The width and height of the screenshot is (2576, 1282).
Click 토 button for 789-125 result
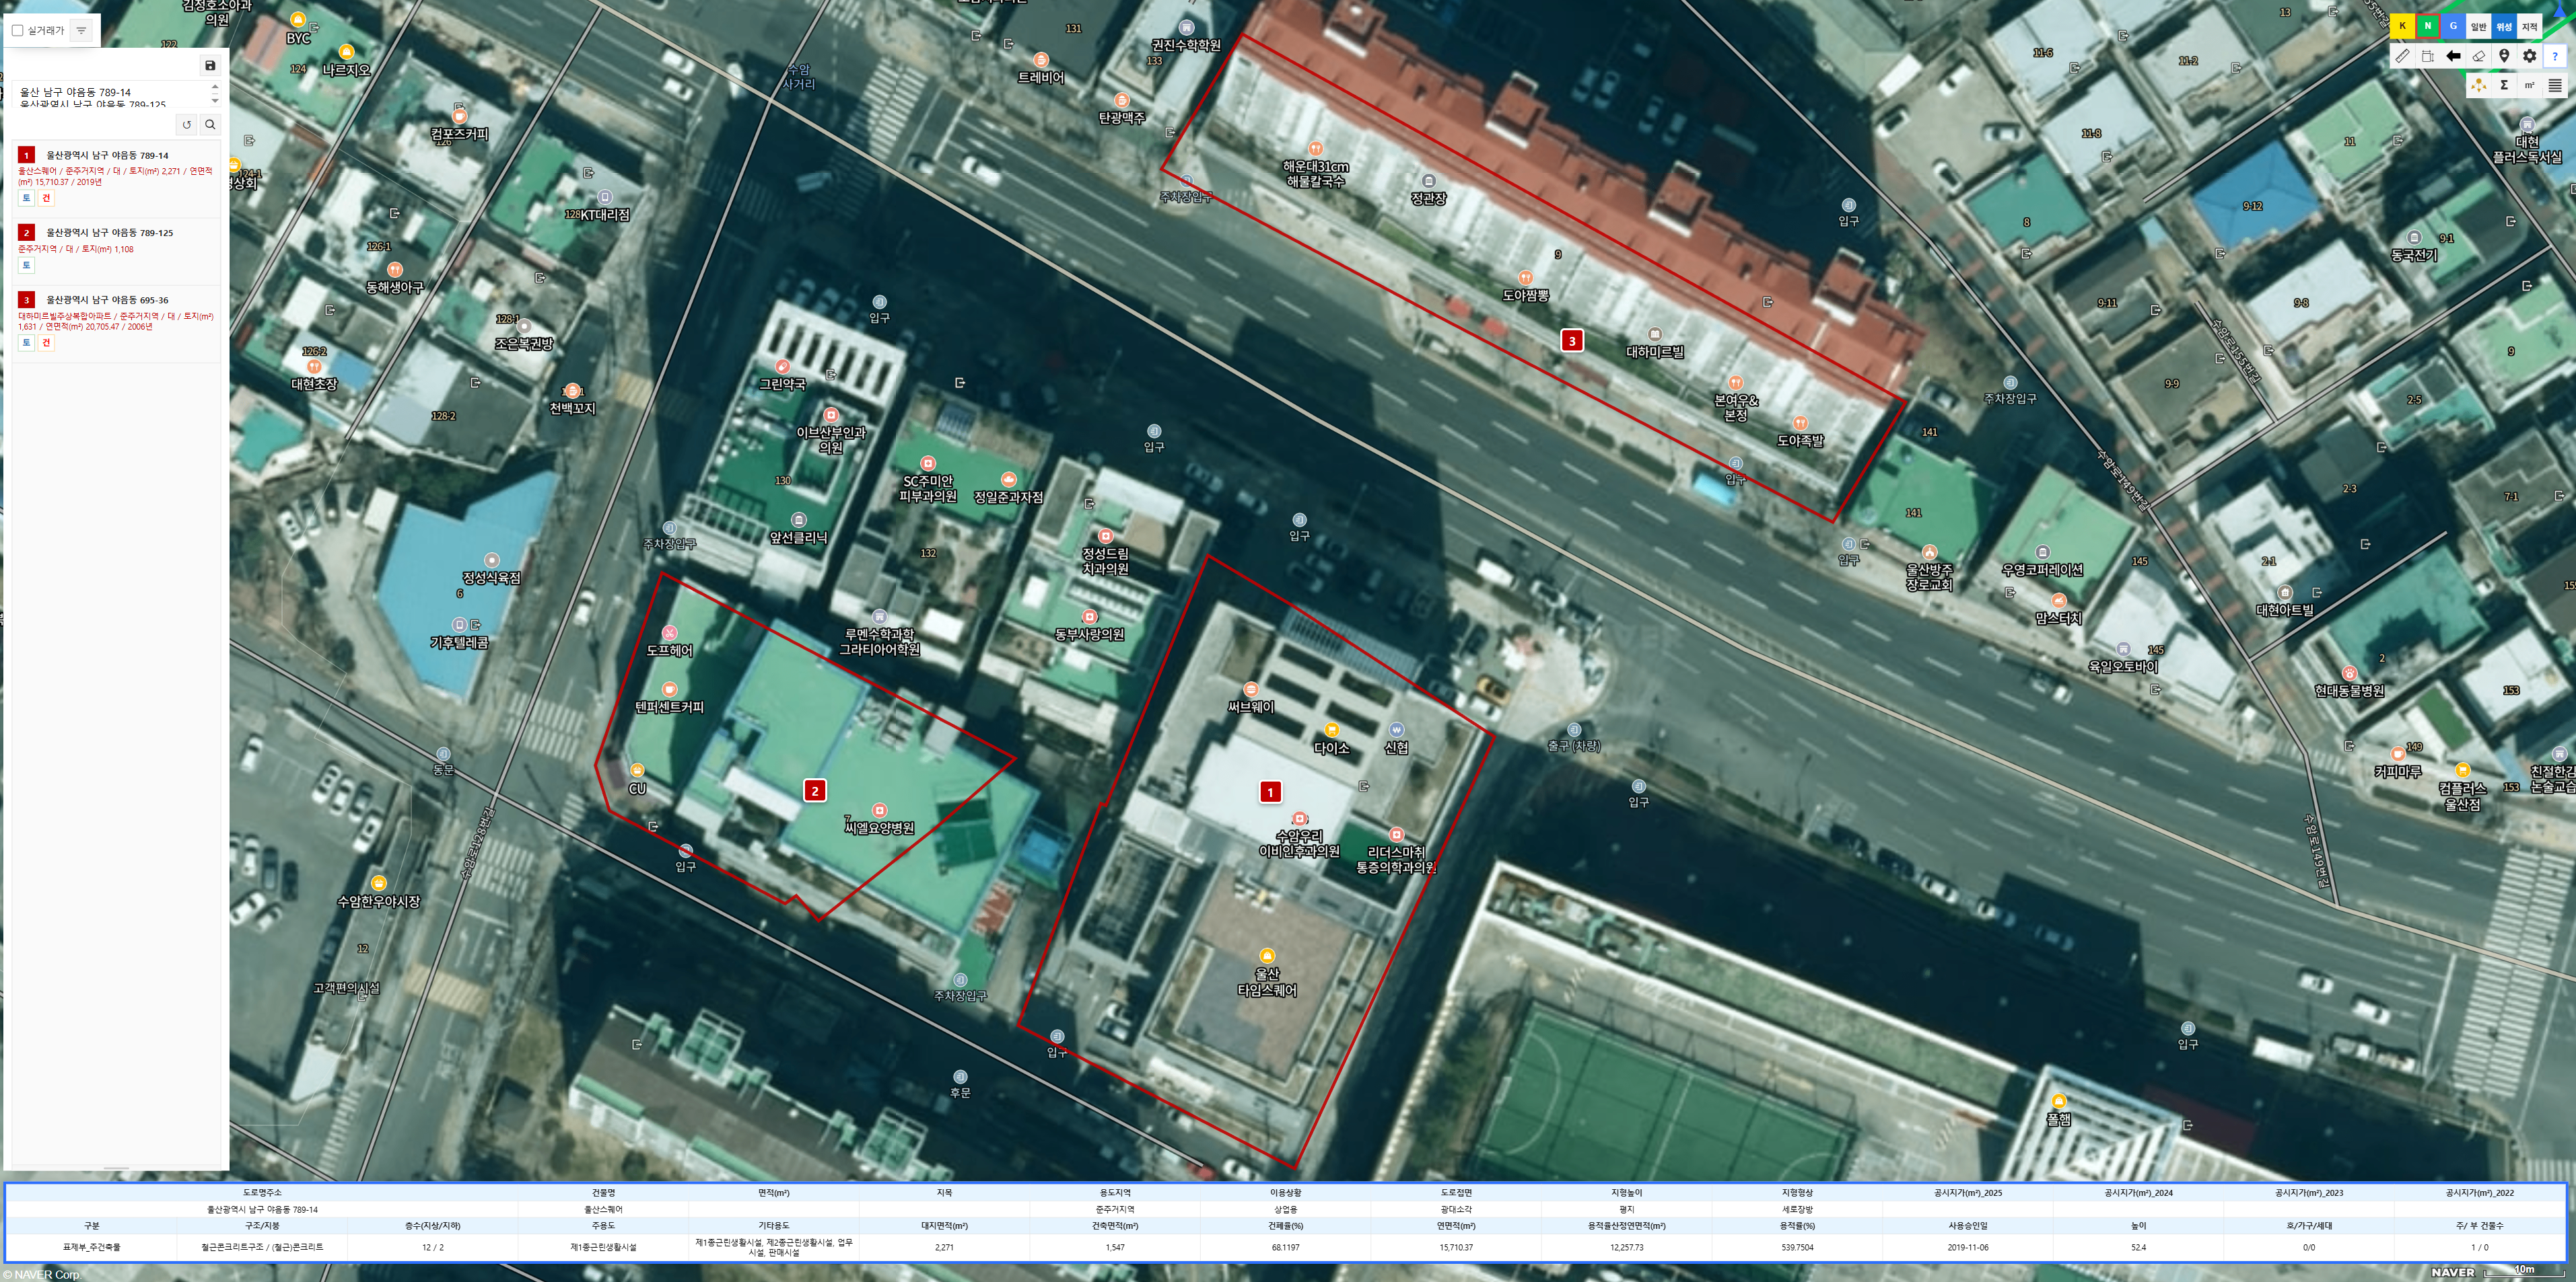point(26,265)
